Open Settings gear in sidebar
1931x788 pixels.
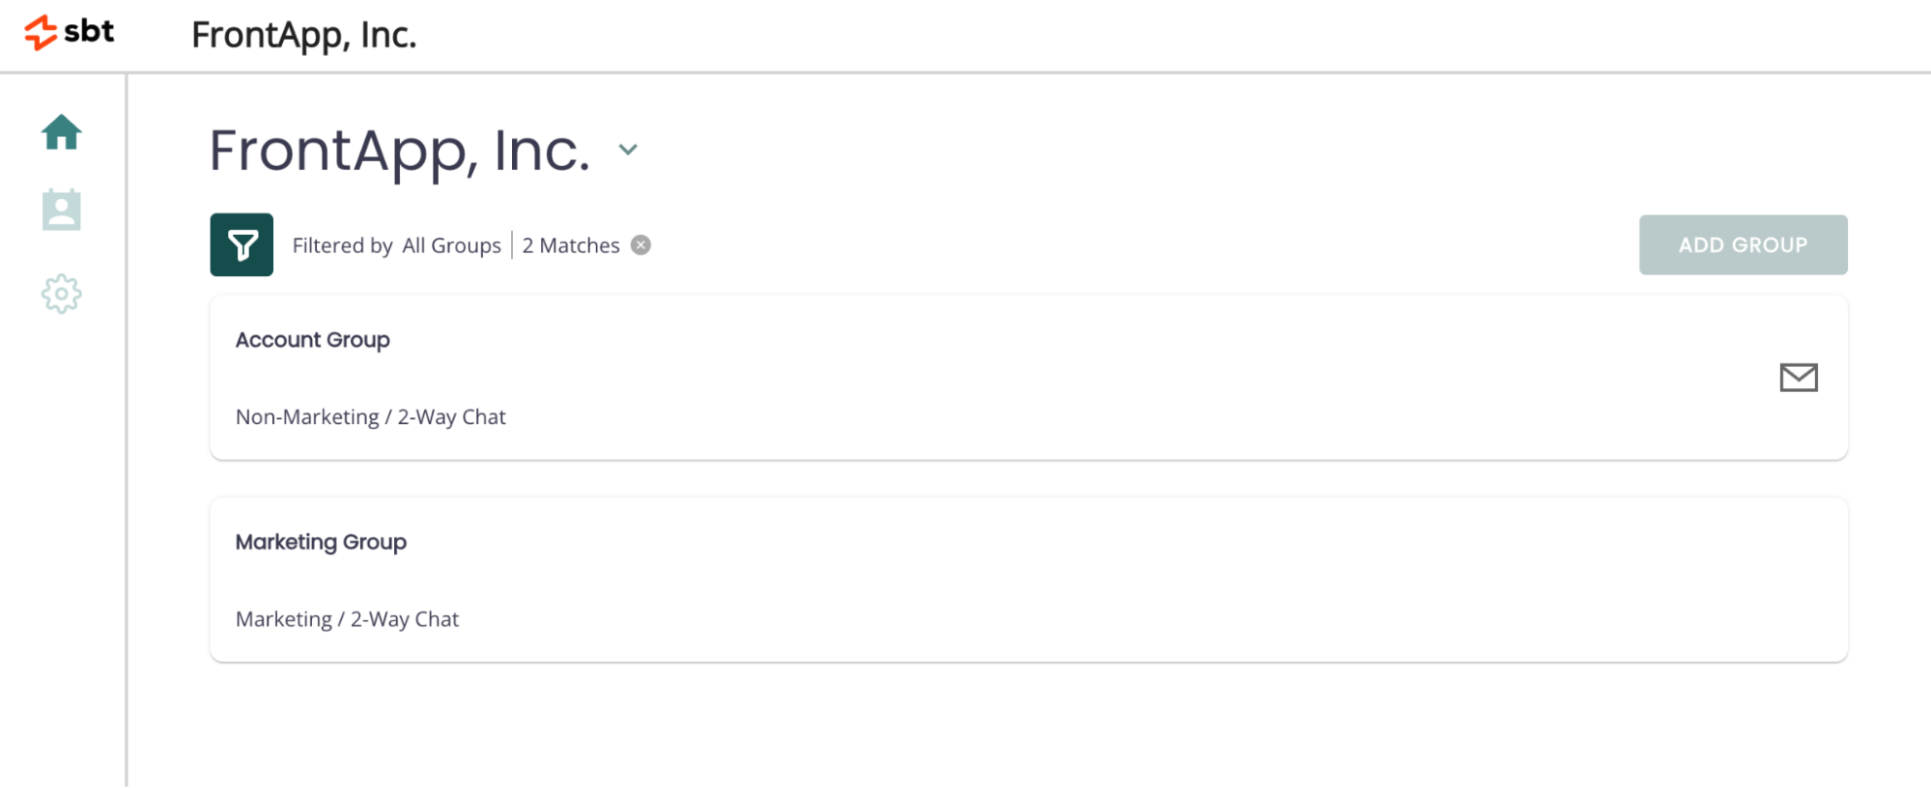(61, 294)
